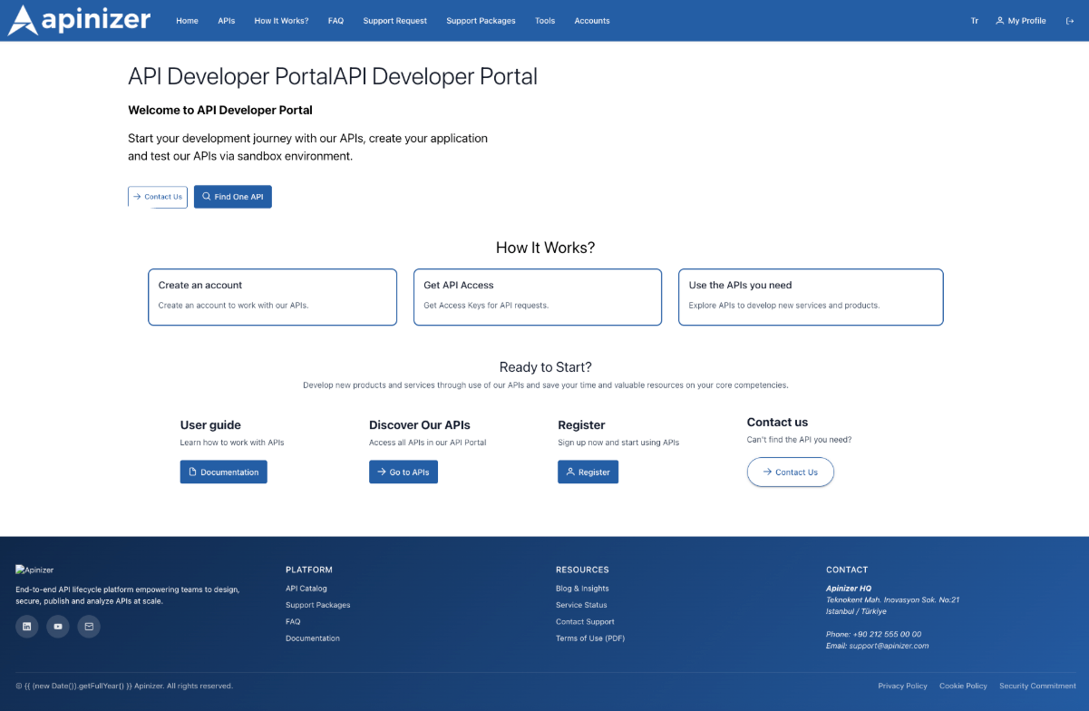The image size is (1089, 711).
Task: Go to Support Packages in the top navigation
Action: [x=481, y=21]
